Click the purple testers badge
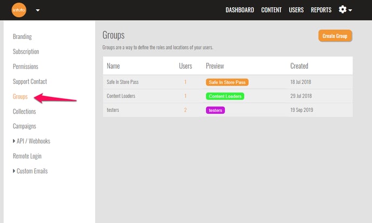 215,110
